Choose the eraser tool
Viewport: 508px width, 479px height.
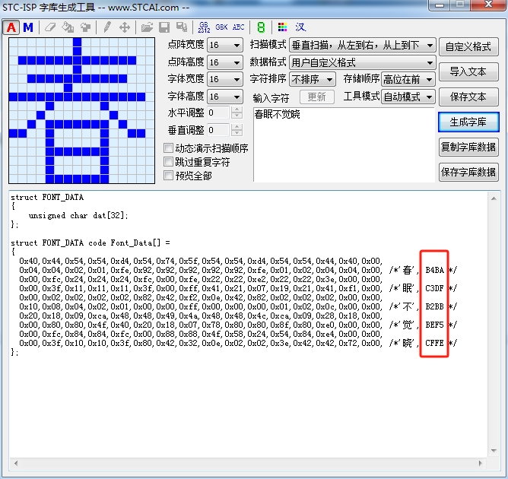(50, 27)
